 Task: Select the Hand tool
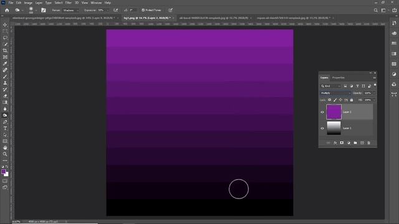click(x=5, y=148)
